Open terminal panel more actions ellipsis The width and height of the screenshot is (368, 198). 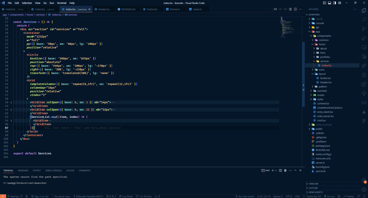tap(290, 170)
